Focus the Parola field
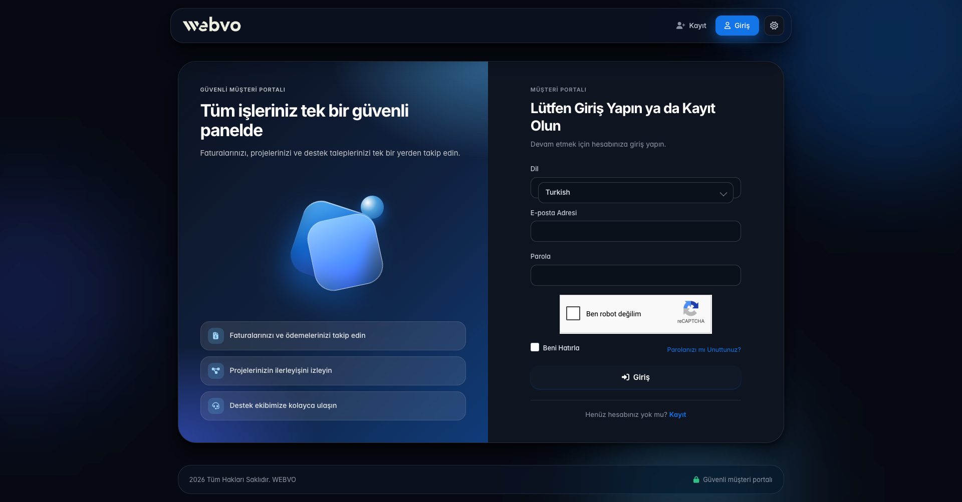962x502 pixels. 635,275
